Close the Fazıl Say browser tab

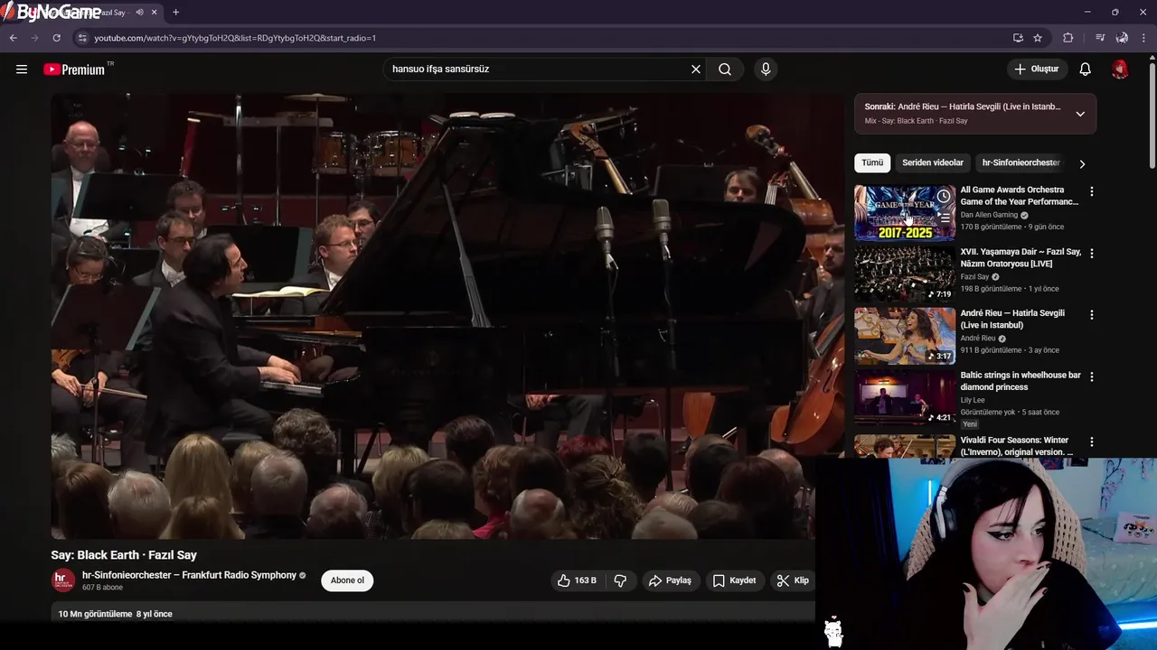click(155, 13)
